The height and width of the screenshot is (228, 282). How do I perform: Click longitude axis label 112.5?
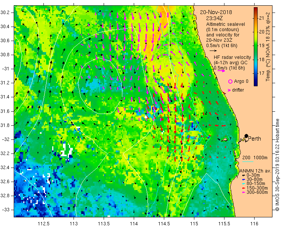[x=44, y=224]
